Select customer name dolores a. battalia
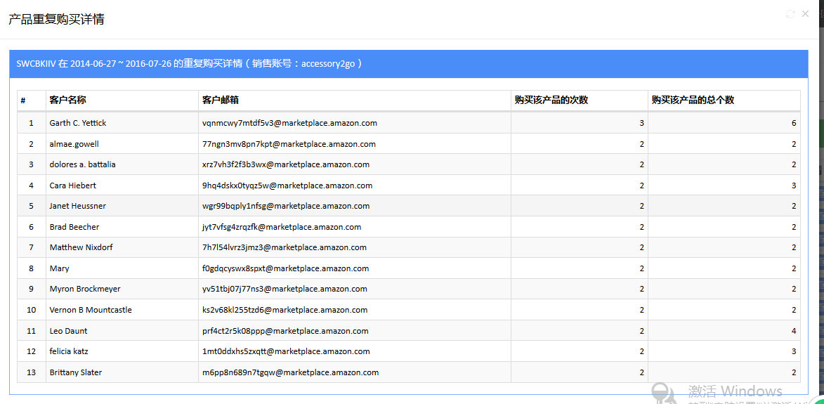824x404 pixels. click(82, 164)
